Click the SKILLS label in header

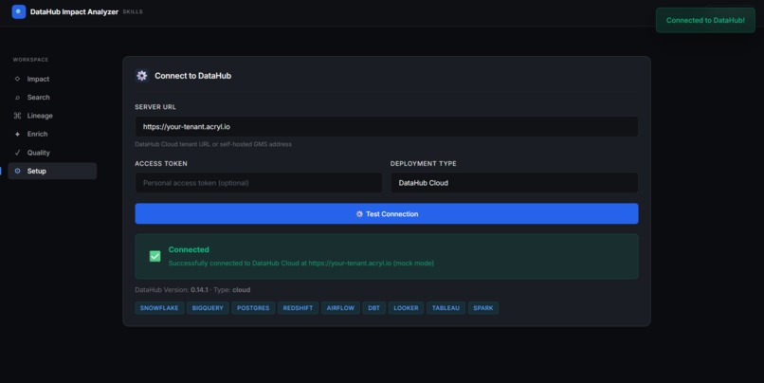133,11
